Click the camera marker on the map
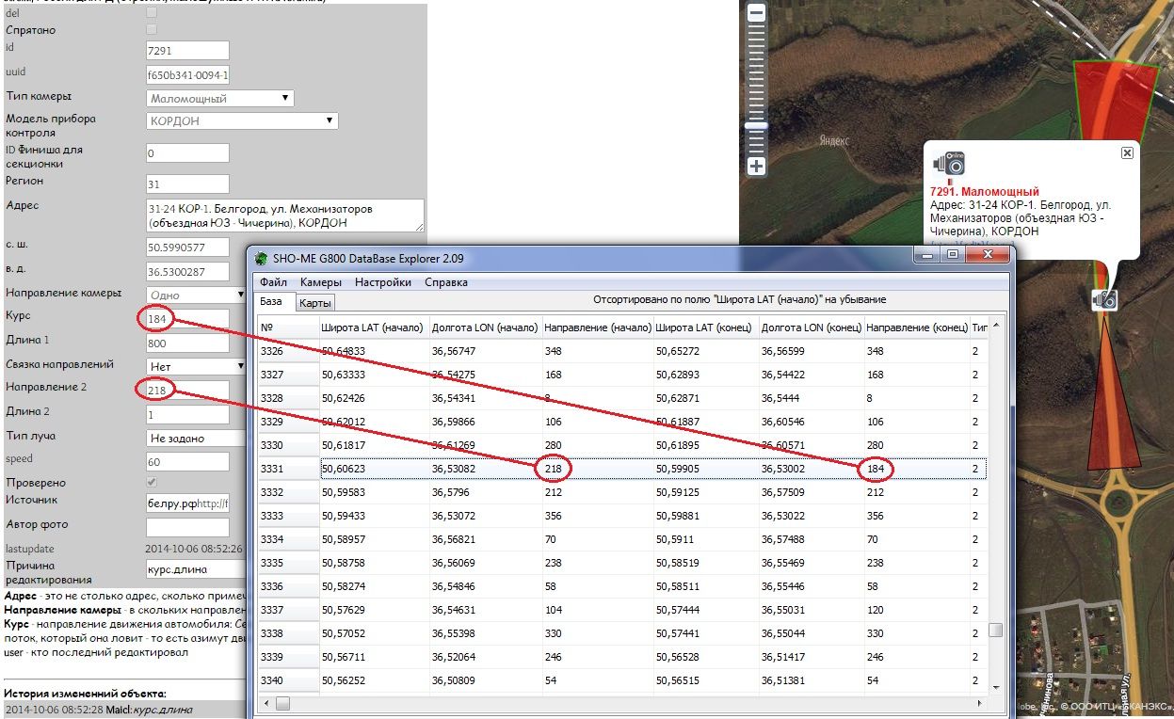The width and height of the screenshot is (1174, 719). (x=1104, y=299)
